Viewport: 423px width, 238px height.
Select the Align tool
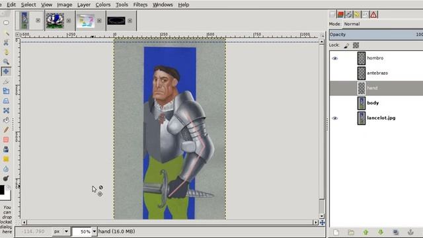click(x=6, y=81)
